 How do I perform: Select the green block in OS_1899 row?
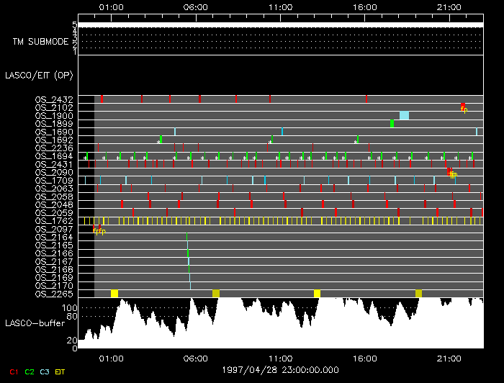click(x=392, y=123)
